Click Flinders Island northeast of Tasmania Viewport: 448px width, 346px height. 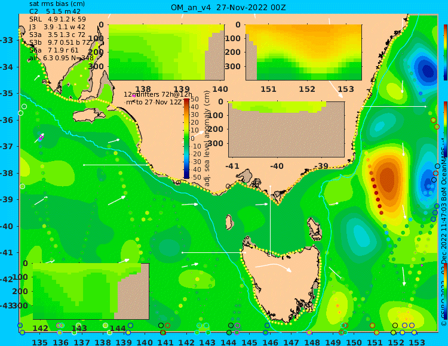(x=315, y=228)
